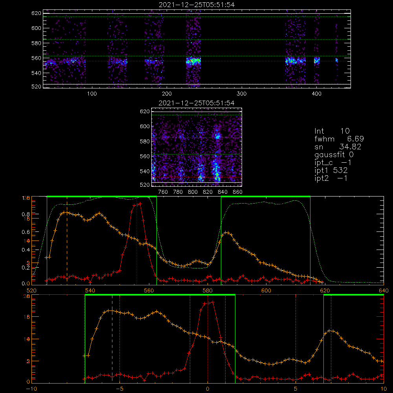Click brightest emission blob near 235 in top spectrogram
This screenshot has height=393, width=393.
(193, 61)
